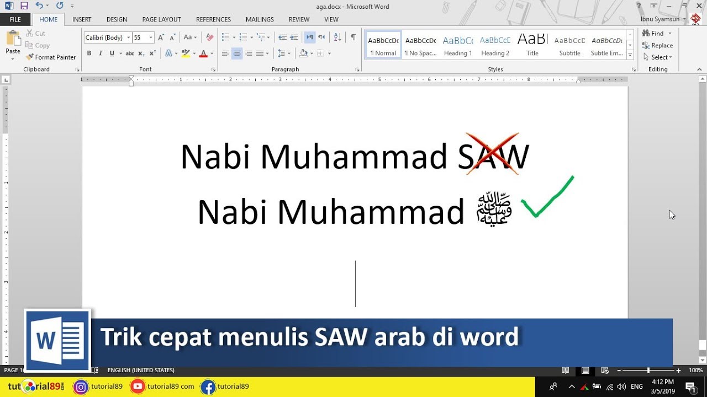This screenshot has height=397, width=707.
Task: Open line and paragraph spacing dropdown
Action: pyautogui.click(x=283, y=53)
